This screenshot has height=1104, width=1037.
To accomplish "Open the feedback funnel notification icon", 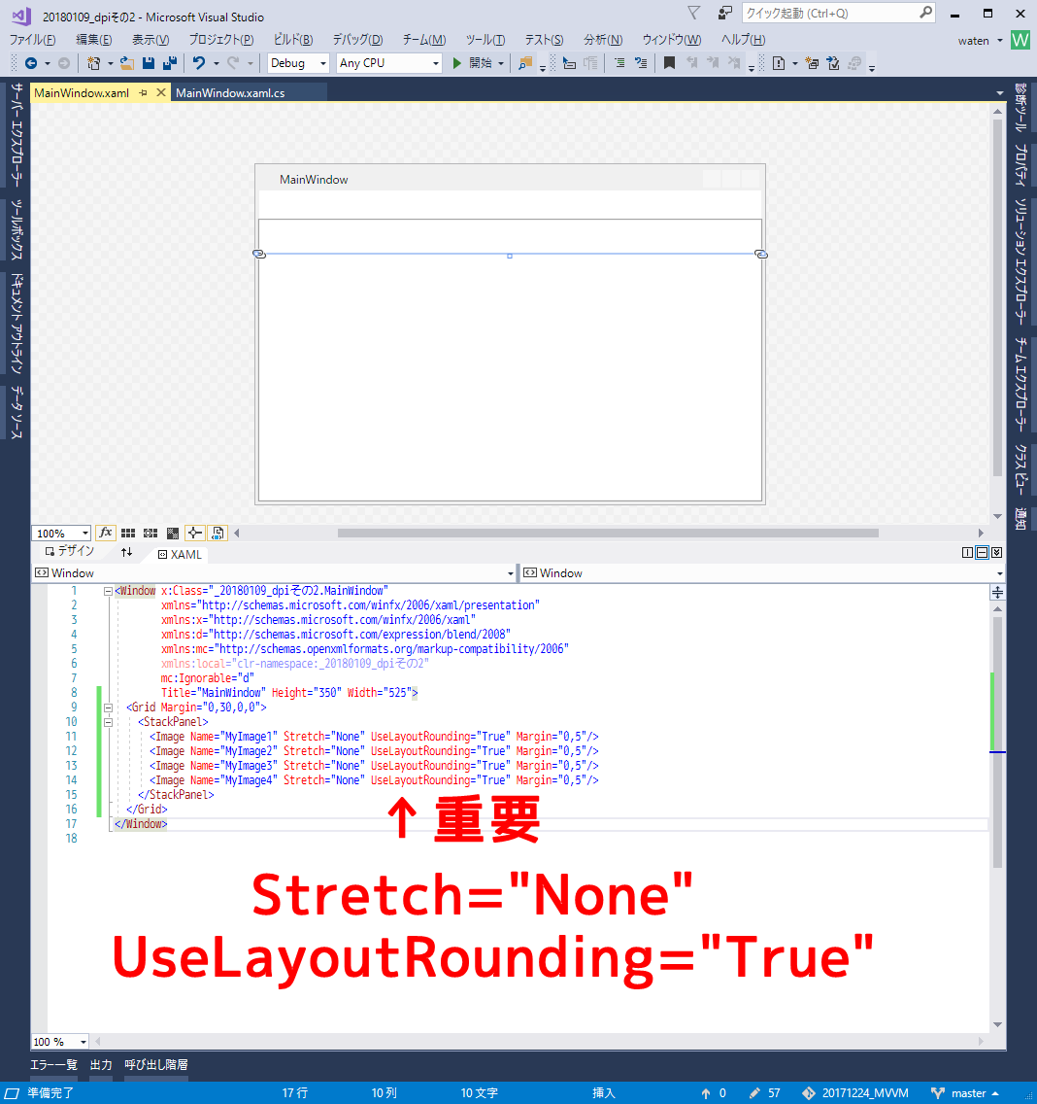I will point(693,13).
